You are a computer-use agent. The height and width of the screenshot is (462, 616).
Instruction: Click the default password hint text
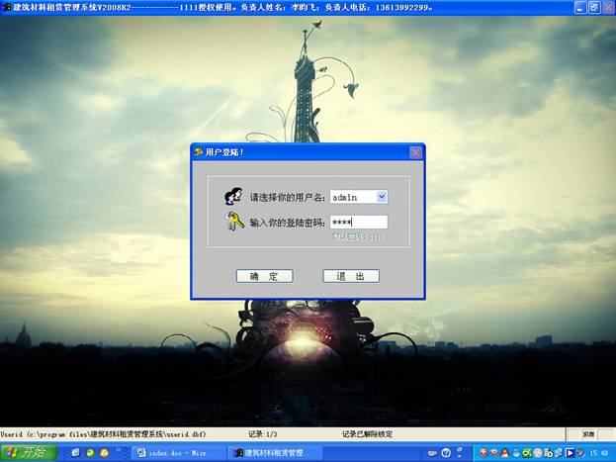coord(357,237)
